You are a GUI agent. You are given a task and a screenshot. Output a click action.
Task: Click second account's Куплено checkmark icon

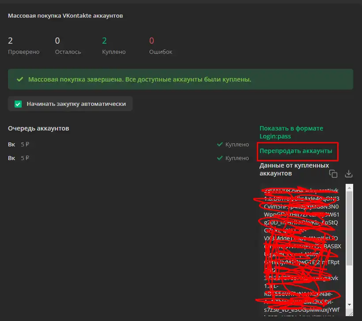219,158
